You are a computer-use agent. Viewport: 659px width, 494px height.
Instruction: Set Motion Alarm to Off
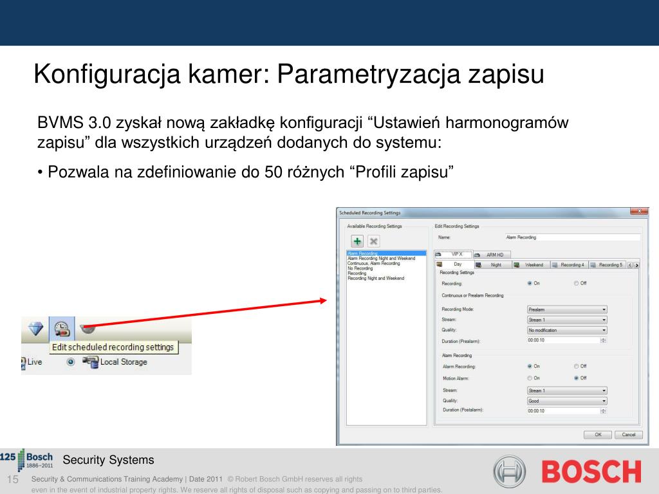click(x=576, y=378)
